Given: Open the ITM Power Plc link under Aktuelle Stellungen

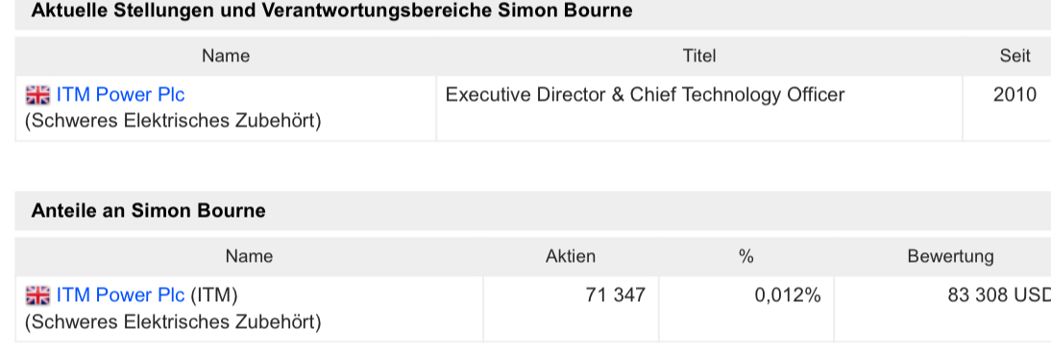Looking at the screenshot, I should click(x=121, y=95).
